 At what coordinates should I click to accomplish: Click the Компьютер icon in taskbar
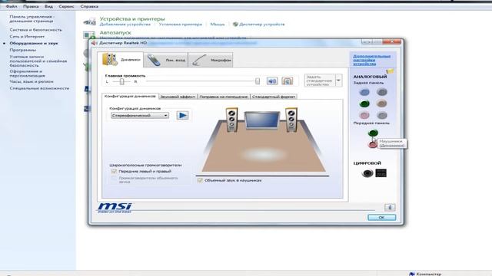click(x=412, y=274)
